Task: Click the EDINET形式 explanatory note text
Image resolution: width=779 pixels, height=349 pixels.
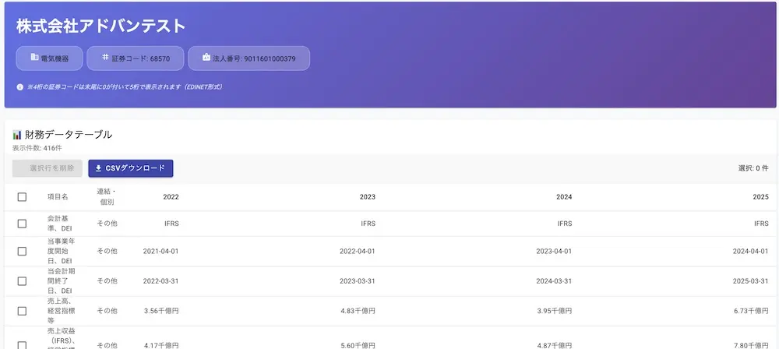Action: click(x=125, y=87)
